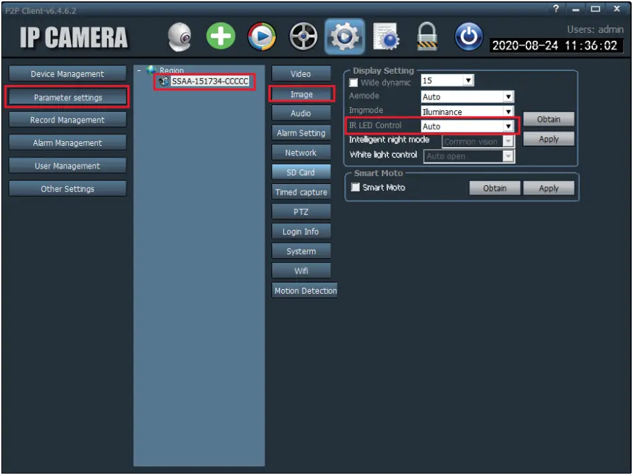This screenshot has height=475, width=633.
Task: Click the camera icon beside SSAA-151734-CCCCC
Action: click(163, 81)
